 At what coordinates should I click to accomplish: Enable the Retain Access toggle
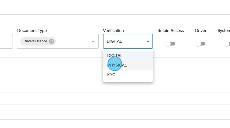pos(170,44)
